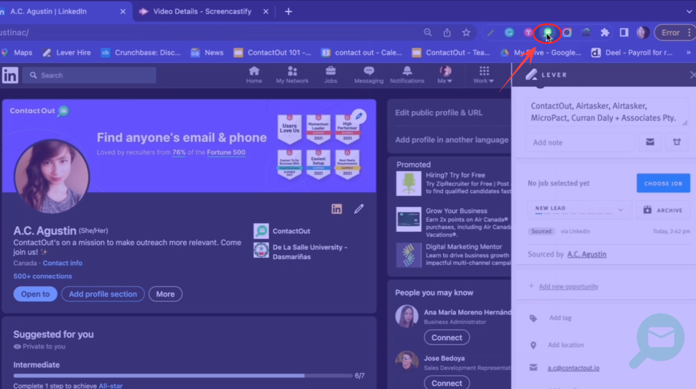
Task: Open My Network on LinkedIn
Action: click(x=292, y=75)
